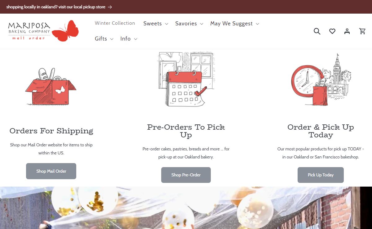Click the clock and tower illustration
372x229 pixels.
point(321,80)
